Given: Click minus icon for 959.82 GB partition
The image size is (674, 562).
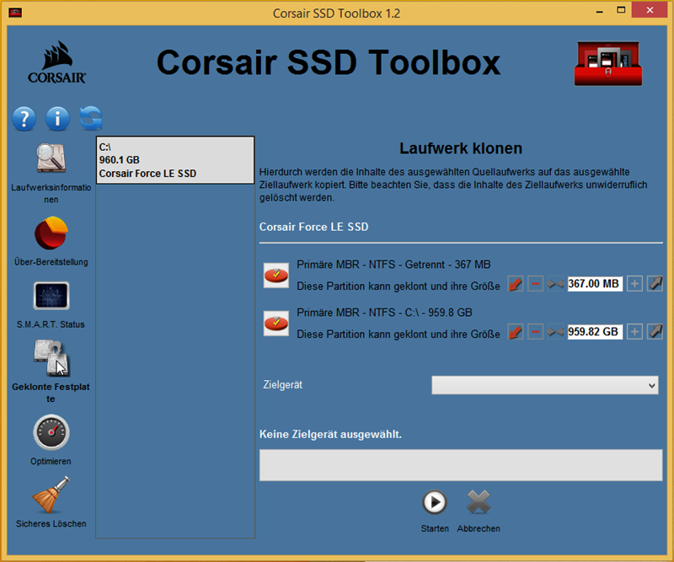Looking at the screenshot, I should (535, 332).
